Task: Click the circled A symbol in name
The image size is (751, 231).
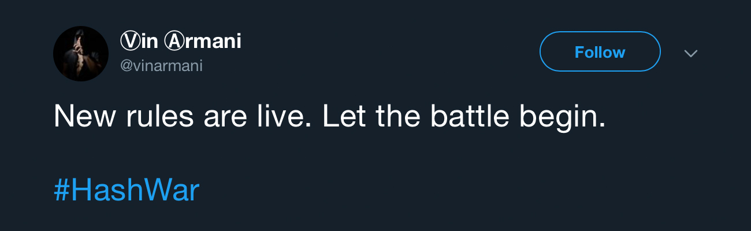Action: (173, 42)
